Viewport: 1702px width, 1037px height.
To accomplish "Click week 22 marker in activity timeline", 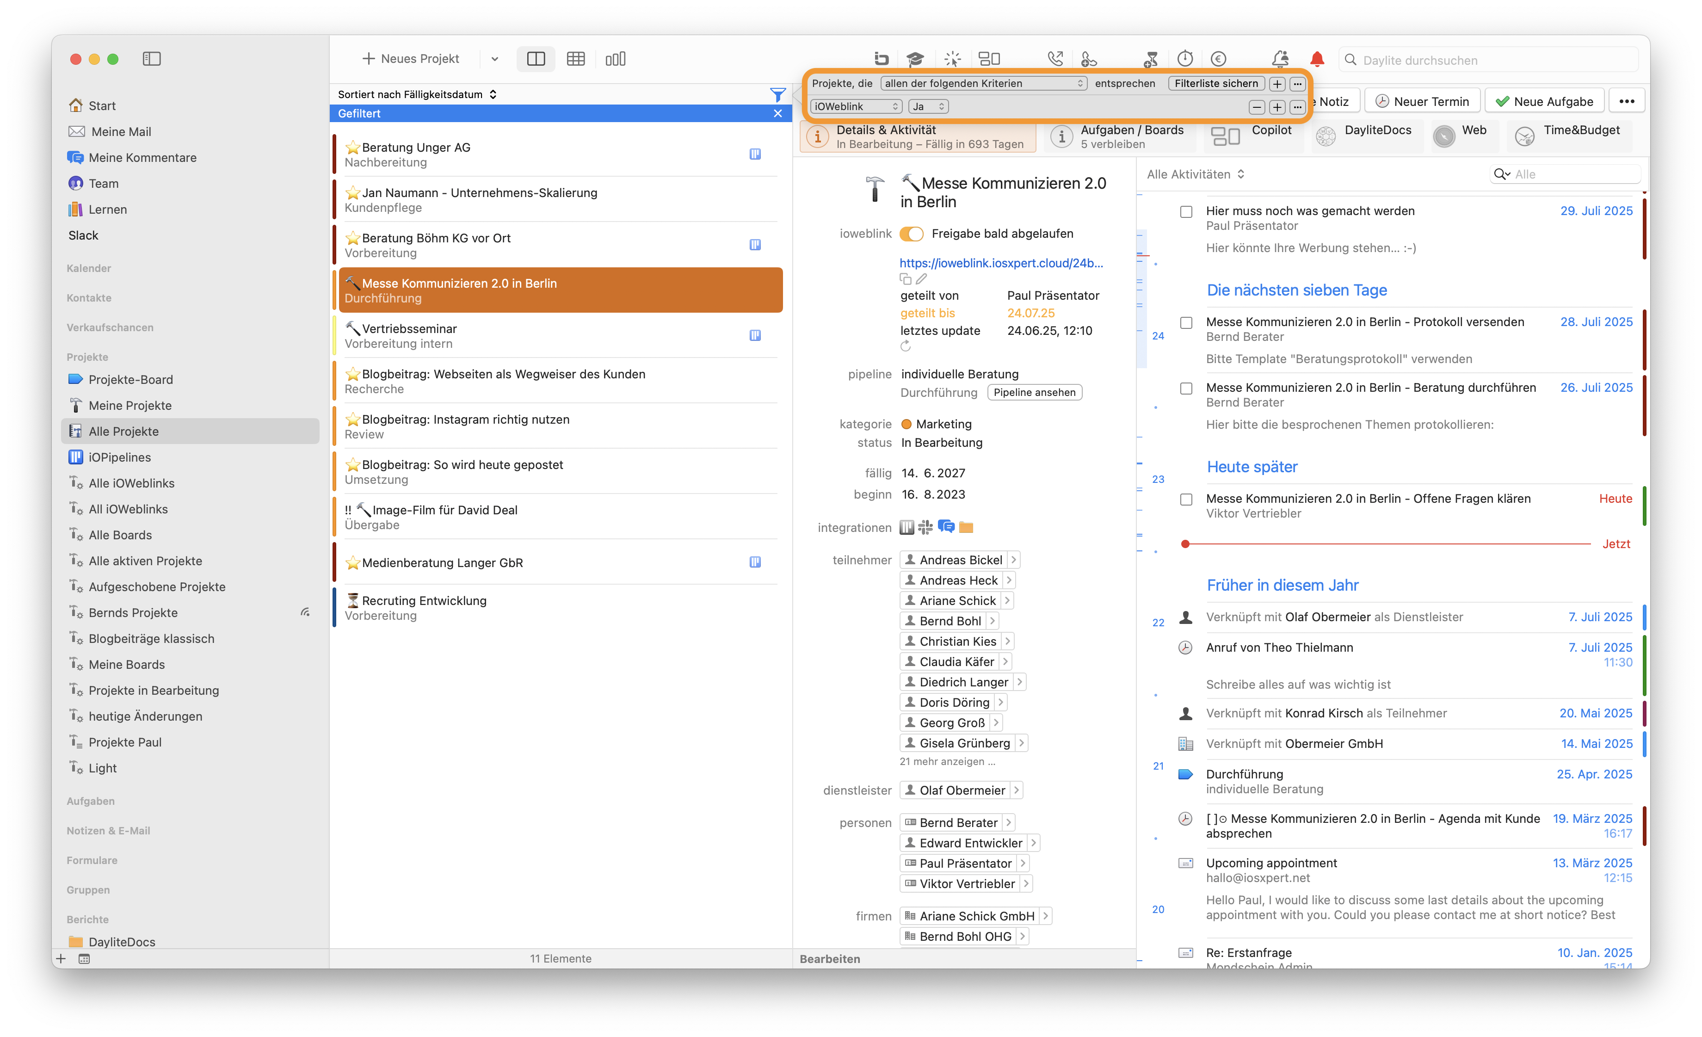I will point(1158,623).
